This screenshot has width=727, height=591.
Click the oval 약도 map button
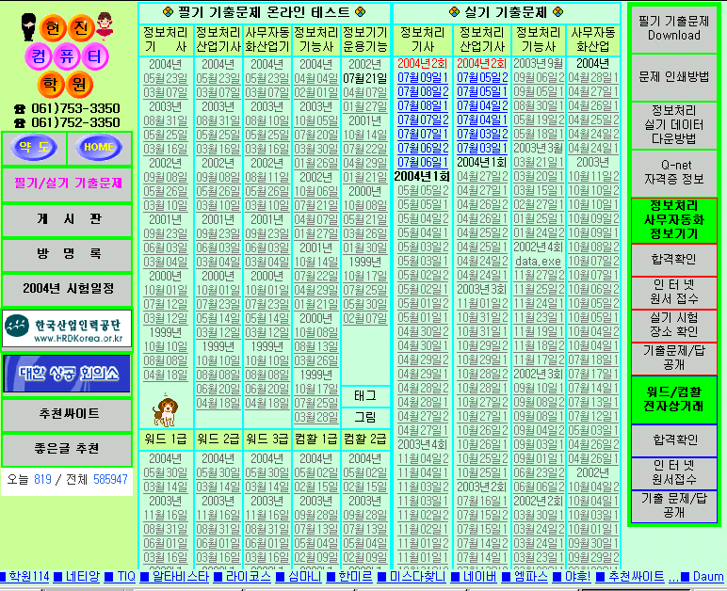(x=34, y=147)
